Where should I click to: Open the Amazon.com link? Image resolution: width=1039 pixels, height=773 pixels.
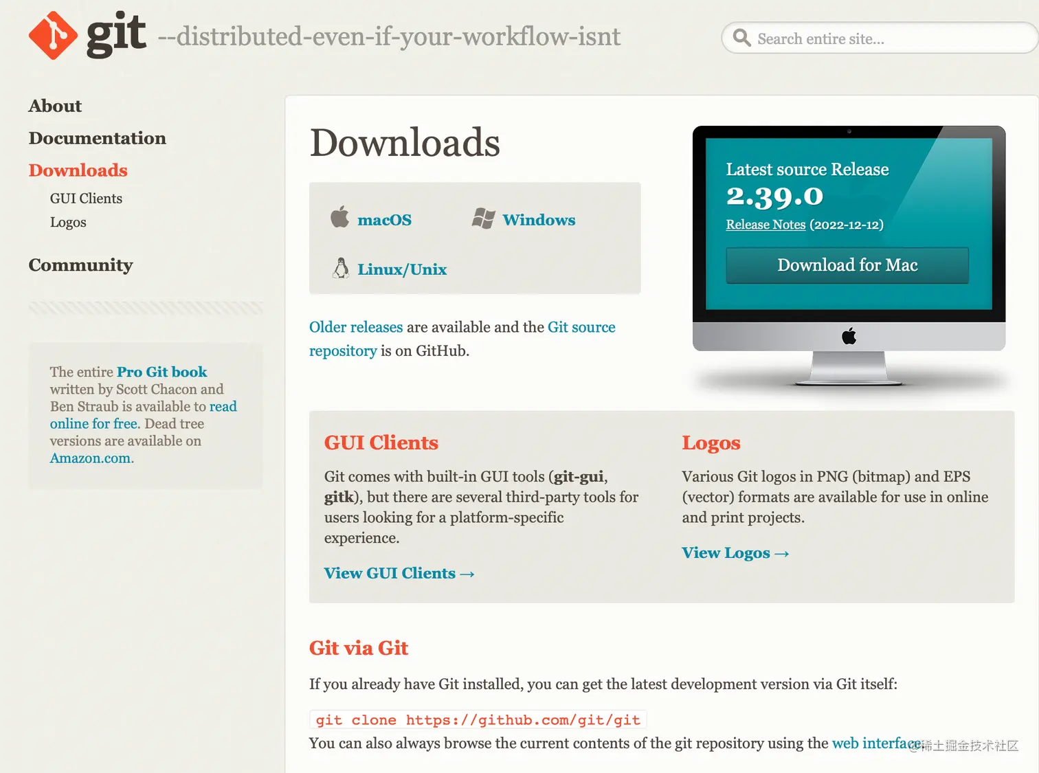tap(90, 458)
